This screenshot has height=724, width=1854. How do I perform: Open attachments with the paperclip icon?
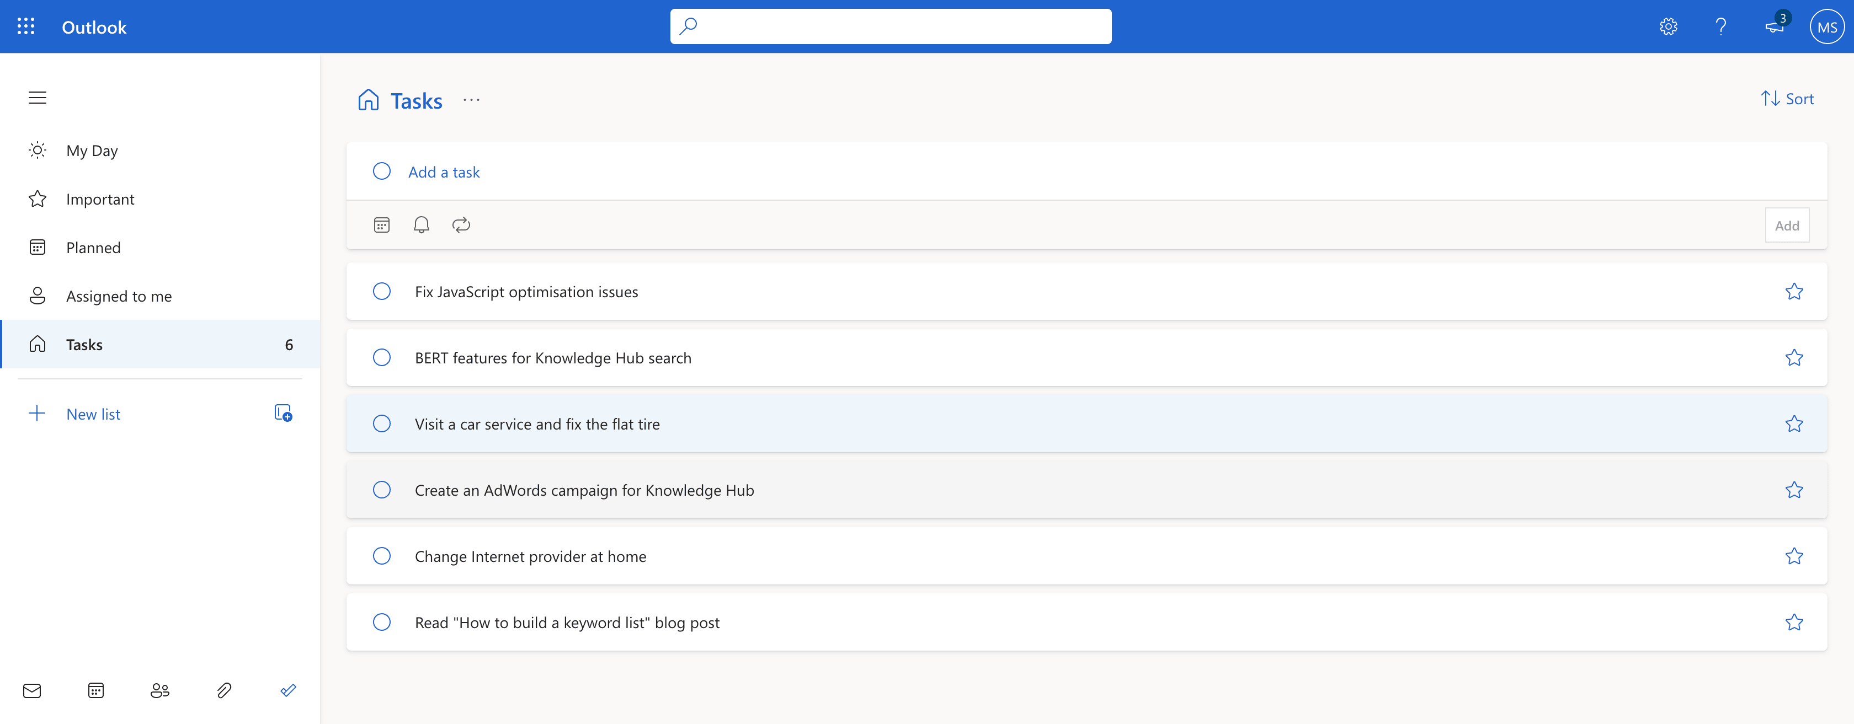click(x=224, y=690)
